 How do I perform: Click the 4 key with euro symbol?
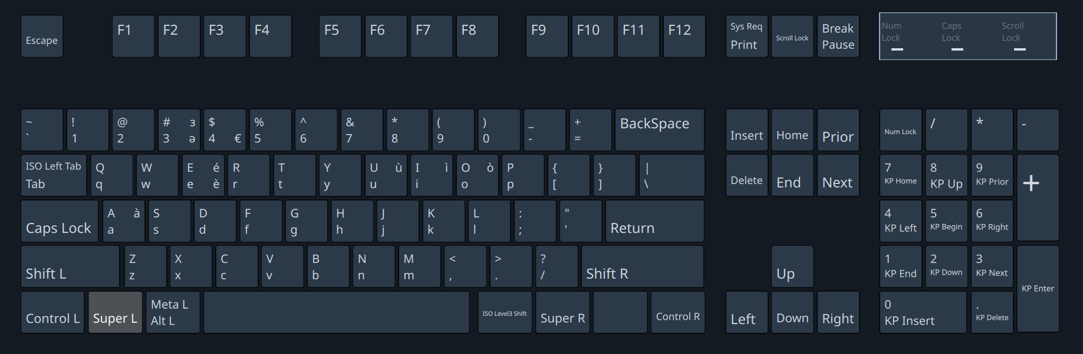tap(225, 130)
